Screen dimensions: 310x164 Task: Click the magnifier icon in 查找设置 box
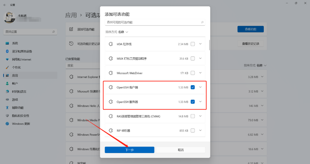[53, 32]
